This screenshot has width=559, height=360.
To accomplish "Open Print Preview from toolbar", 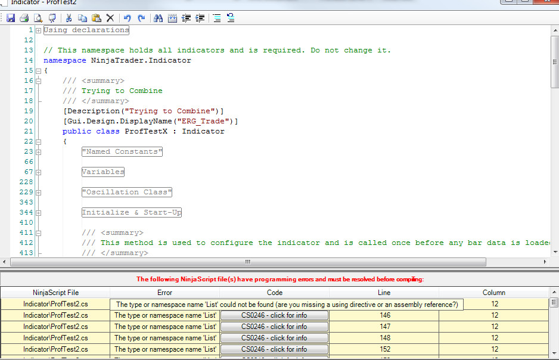I will click(x=38, y=18).
